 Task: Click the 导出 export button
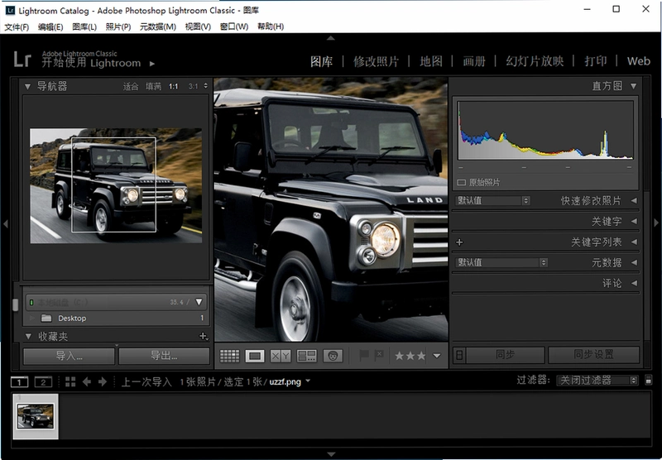[164, 357]
